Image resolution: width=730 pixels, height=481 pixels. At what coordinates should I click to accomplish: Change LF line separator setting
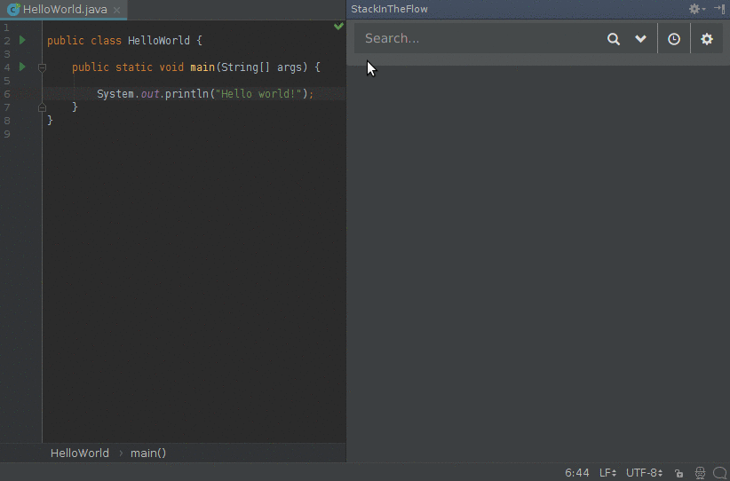click(607, 473)
